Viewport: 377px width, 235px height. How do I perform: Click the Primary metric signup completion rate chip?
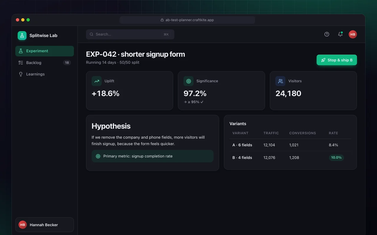[x=153, y=156]
